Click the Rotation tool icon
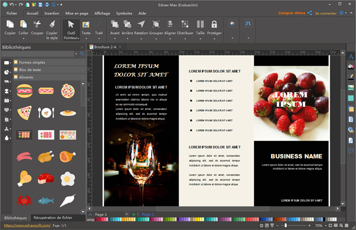356x230 pixels. click(141, 25)
